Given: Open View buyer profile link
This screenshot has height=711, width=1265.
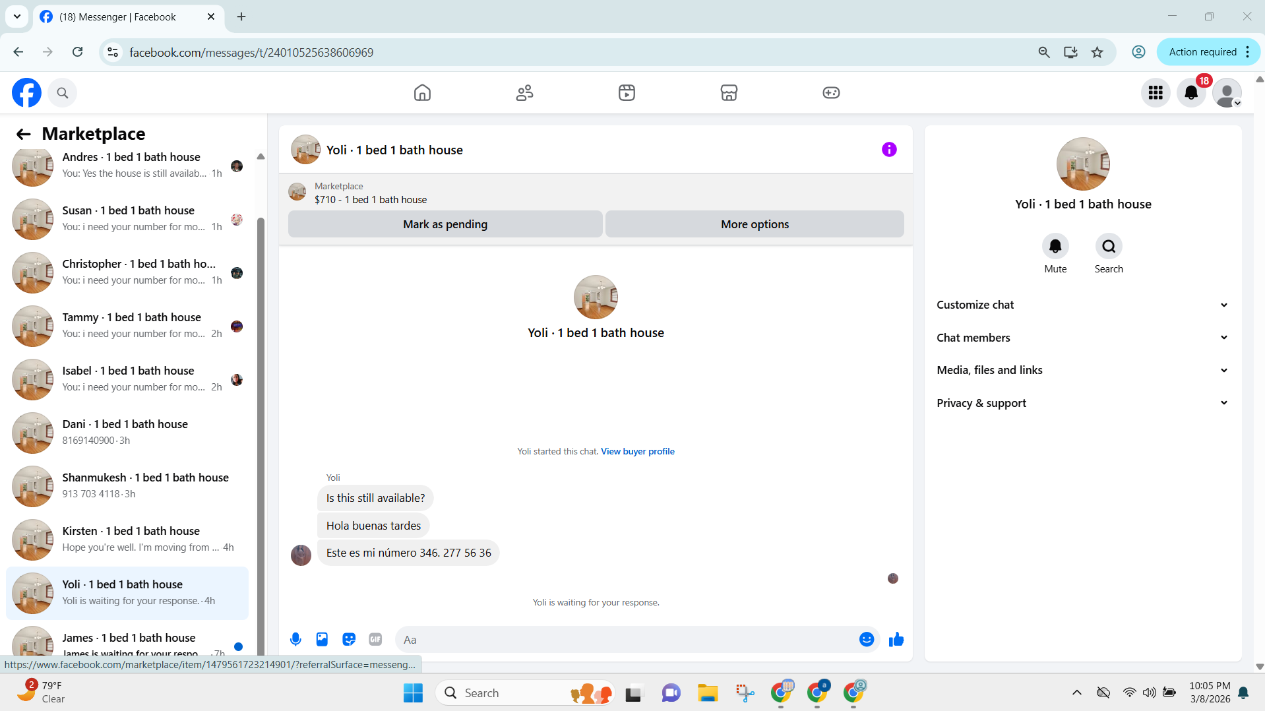Looking at the screenshot, I should coord(637,451).
